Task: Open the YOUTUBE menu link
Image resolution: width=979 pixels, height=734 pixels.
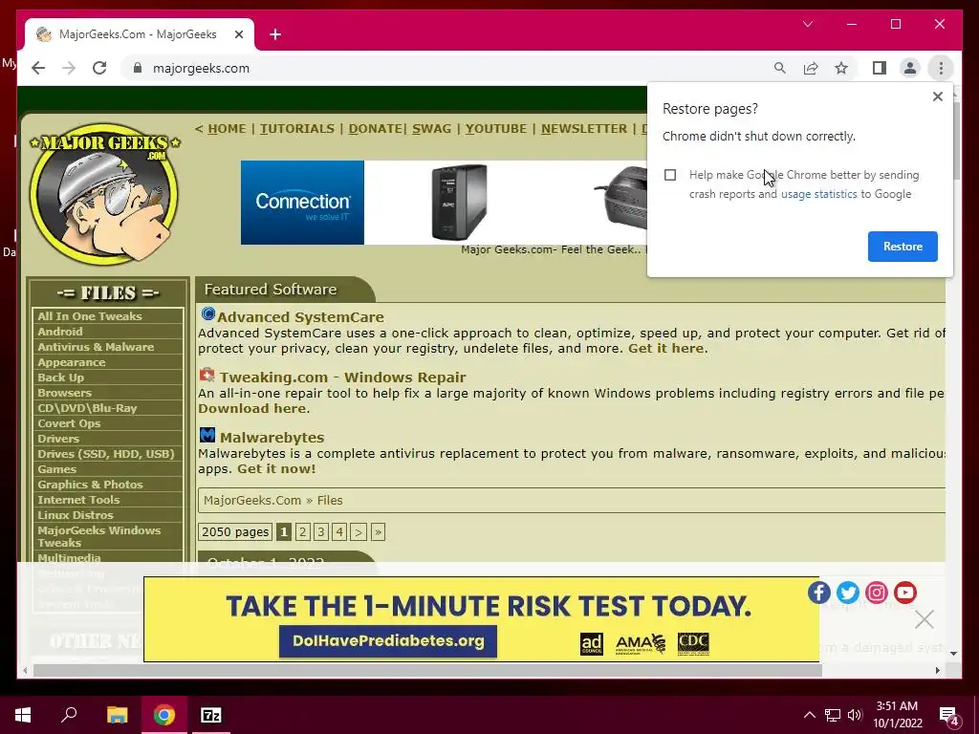Action: (x=496, y=129)
